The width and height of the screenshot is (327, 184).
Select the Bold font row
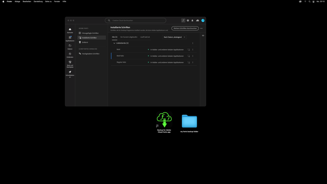(154, 50)
